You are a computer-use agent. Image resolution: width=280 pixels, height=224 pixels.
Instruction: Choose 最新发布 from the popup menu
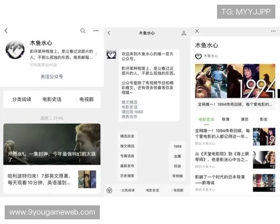(127, 166)
